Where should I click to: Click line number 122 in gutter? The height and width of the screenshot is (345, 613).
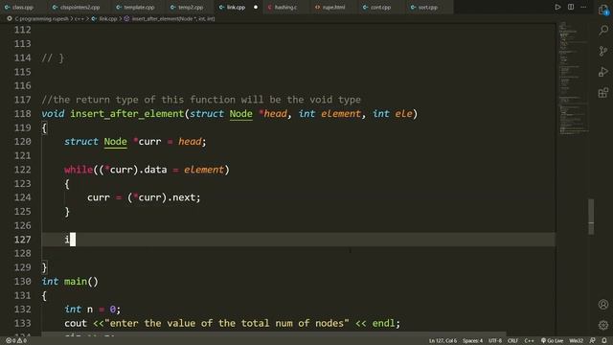click(22, 170)
